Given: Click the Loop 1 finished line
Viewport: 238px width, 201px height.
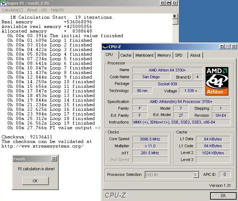Looking at the screenshot, I should 50,40.
